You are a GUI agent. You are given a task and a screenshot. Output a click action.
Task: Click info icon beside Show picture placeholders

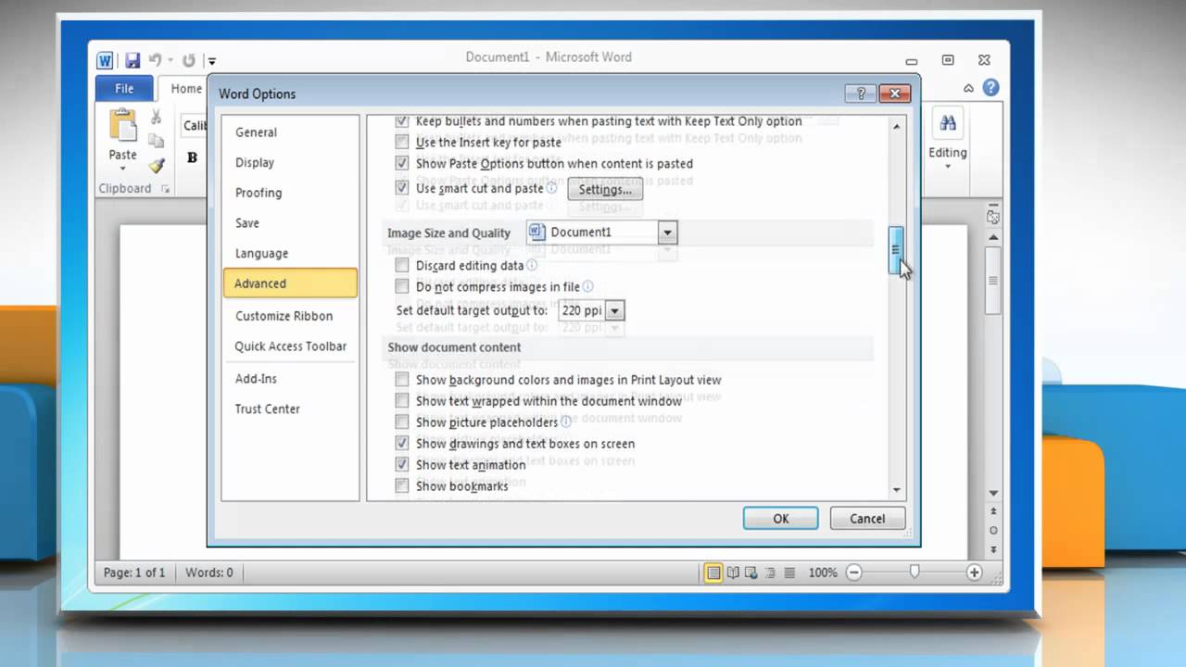[566, 422]
